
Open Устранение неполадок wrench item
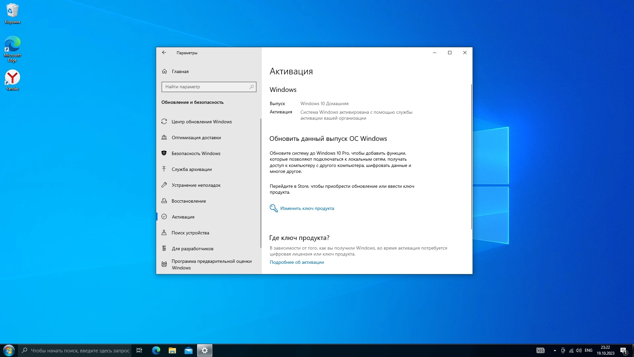(196, 185)
